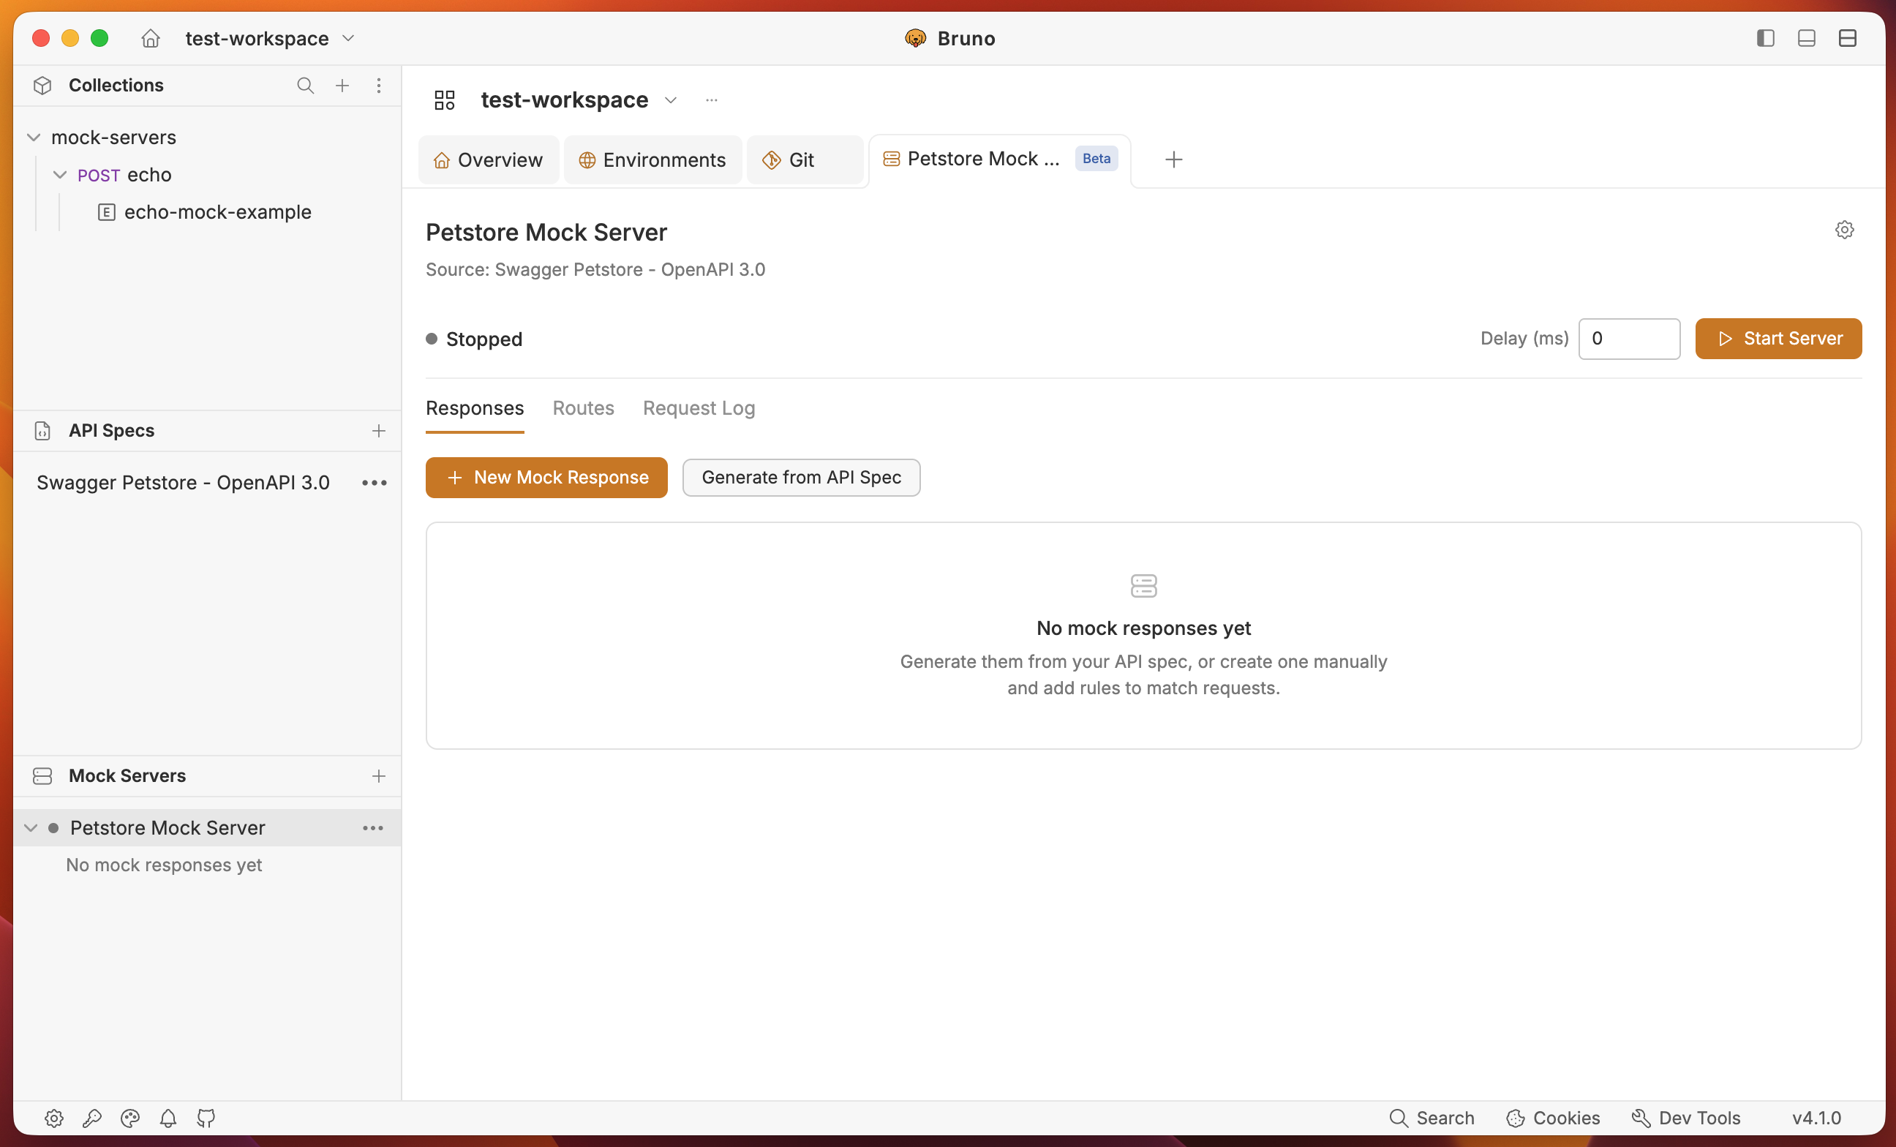Open Cookies in the status bar
This screenshot has width=1896, height=1147.
[x=1553, y=1118]
